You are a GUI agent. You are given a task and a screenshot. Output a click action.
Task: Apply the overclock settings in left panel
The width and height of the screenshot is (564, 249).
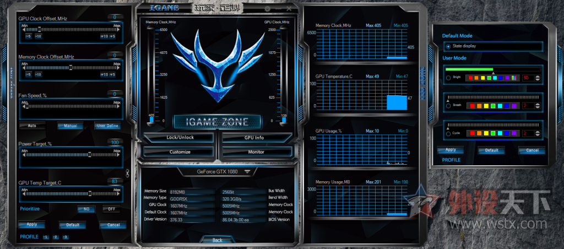click(32, 225)
